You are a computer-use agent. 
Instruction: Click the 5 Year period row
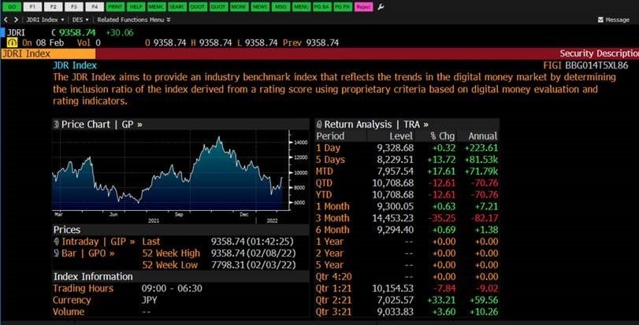tap(407, 265)
